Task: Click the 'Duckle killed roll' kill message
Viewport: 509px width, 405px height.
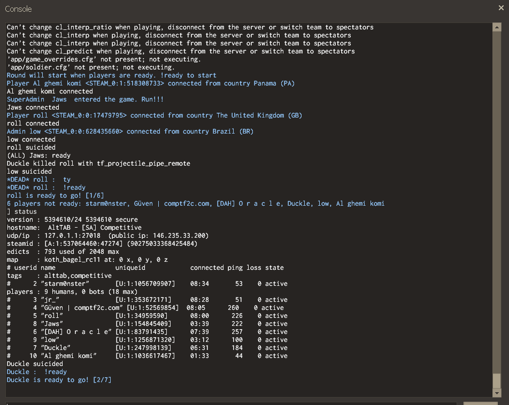Action: 98,163
